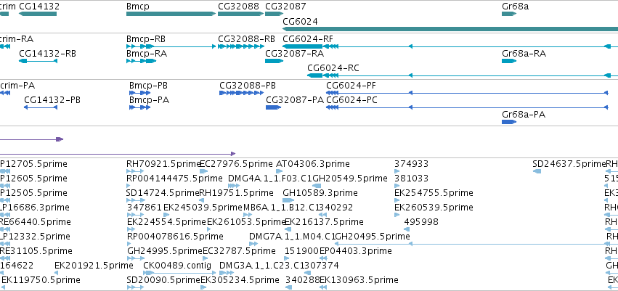Image resolution: width=618 pixels, height=291 pixels.
Task: Select protein CG32087-PA
Action: (274, 107)
